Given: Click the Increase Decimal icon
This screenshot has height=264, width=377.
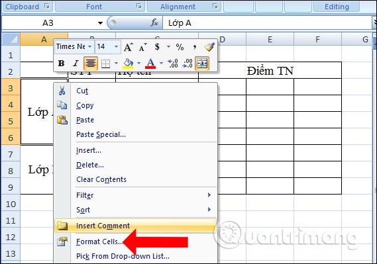Looking at the screenshot, I should point(173,64).
